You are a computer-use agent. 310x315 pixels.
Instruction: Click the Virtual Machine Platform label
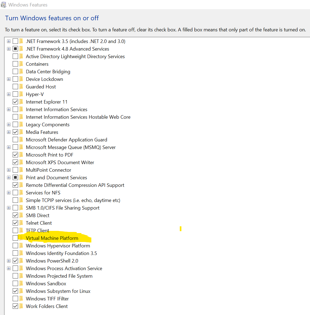click(x=52, y=238)
